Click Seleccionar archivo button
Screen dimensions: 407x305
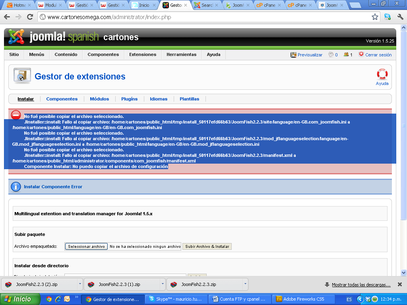click(x=86, y=246)
